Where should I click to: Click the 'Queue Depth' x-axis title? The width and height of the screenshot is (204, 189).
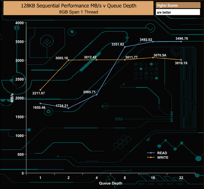pyautogui.click(x=110, y=183)
